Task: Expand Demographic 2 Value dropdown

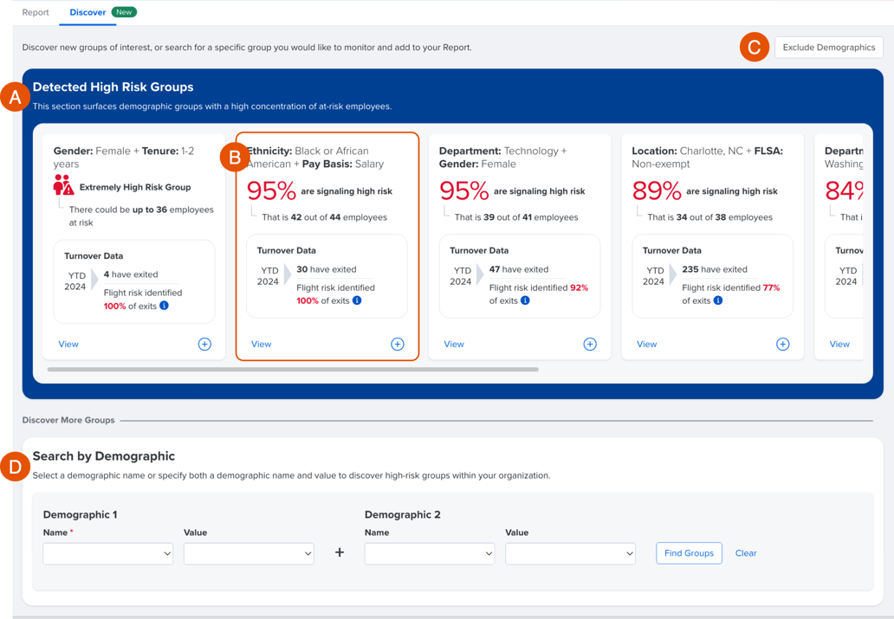Action: coord(570,553)
